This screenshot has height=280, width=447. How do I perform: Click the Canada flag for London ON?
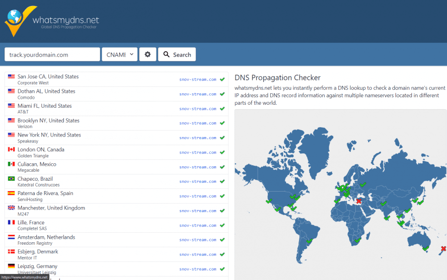tap(11, 149)
